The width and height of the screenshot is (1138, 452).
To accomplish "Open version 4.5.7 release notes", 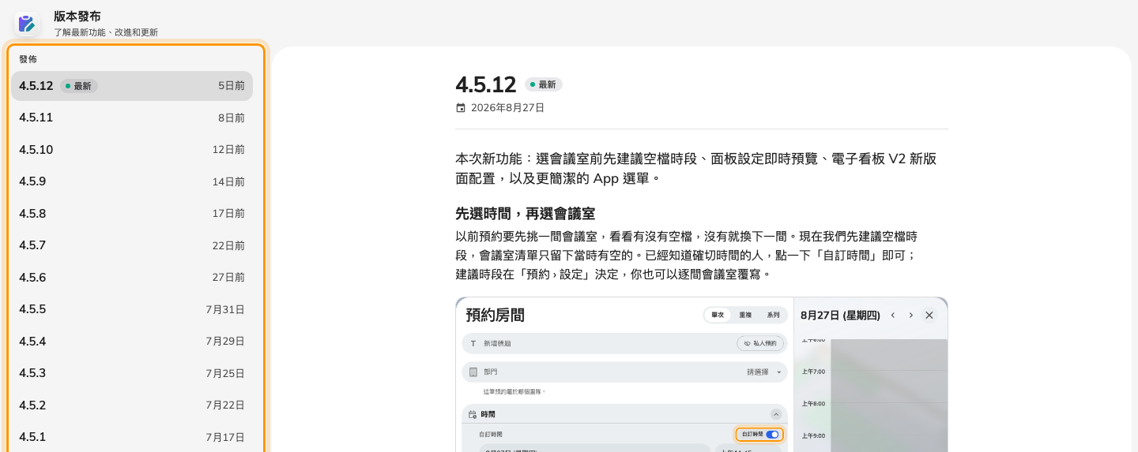I will click(x=132, y=245).
